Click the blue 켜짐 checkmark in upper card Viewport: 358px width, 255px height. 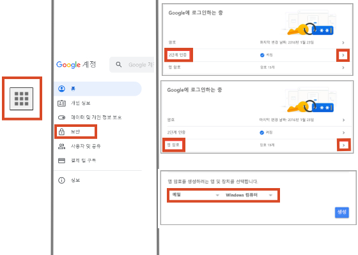[262, 55]
